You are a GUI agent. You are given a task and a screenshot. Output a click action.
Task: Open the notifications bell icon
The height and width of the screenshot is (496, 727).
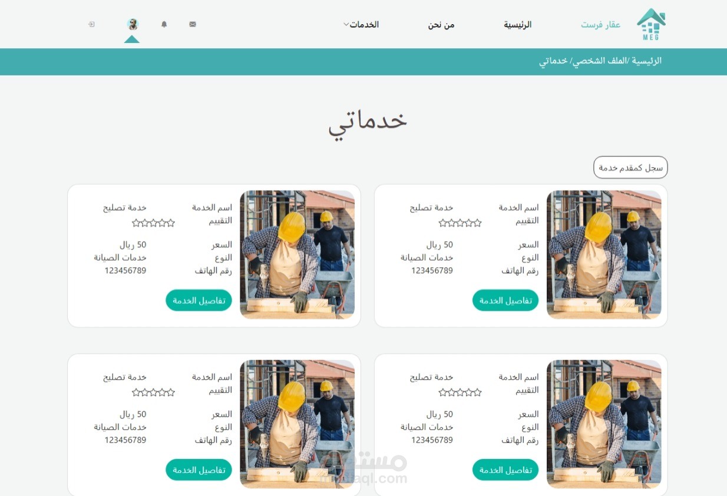(x=164, y=24)
